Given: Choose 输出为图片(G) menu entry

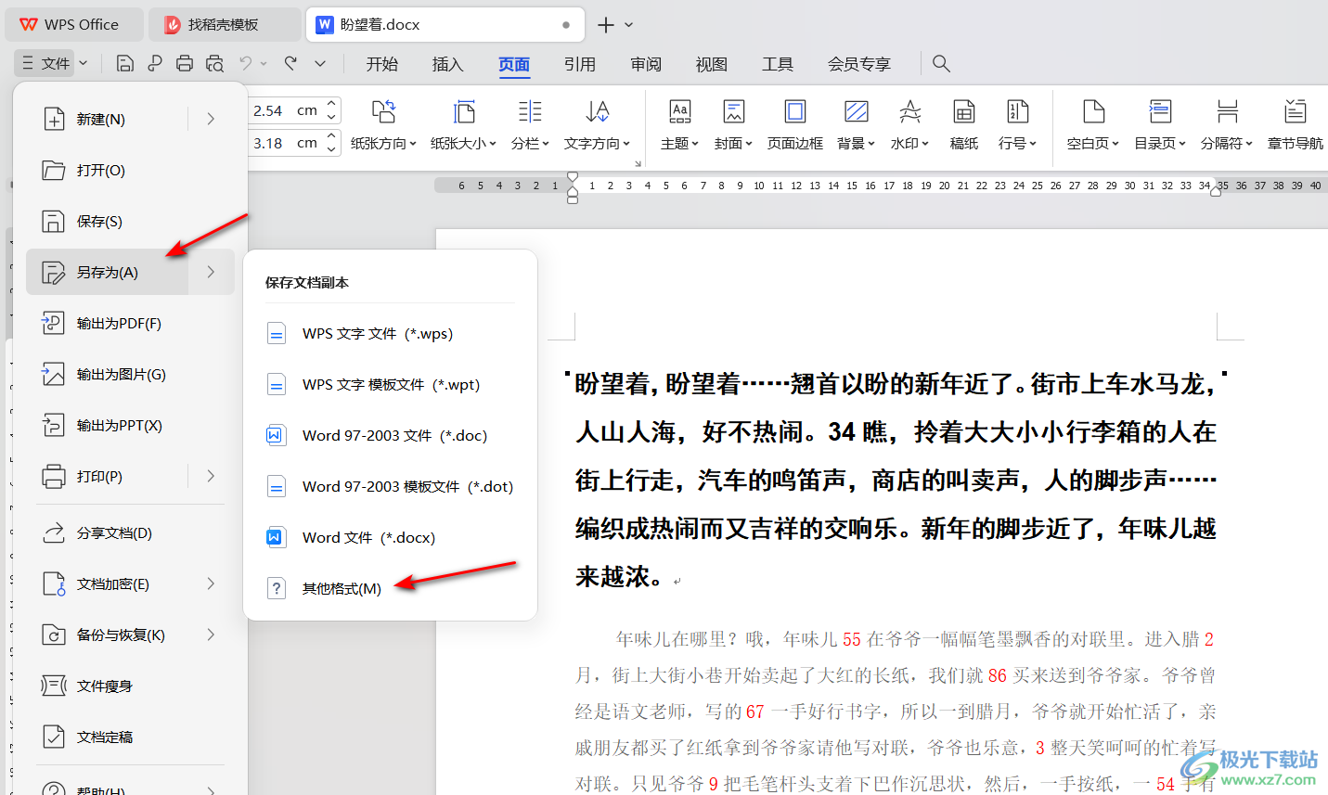Looking at the screenshot, I should 130,374.
